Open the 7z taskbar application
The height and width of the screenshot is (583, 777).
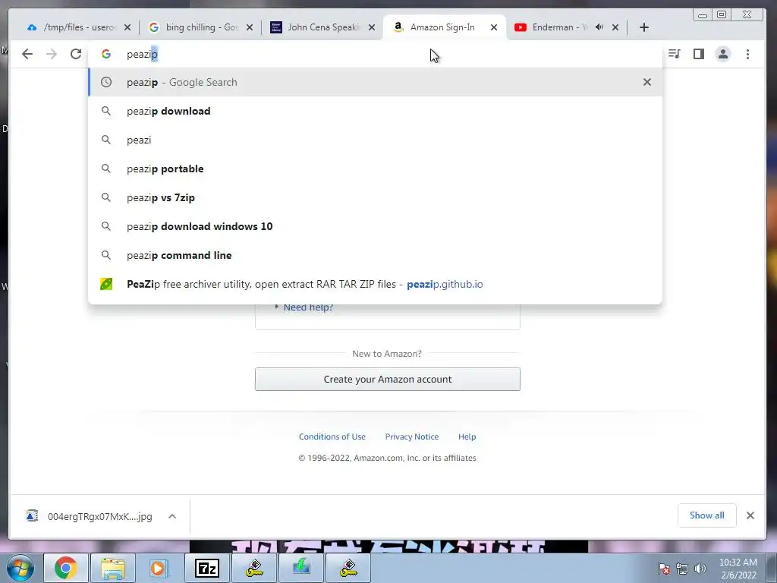207,568
